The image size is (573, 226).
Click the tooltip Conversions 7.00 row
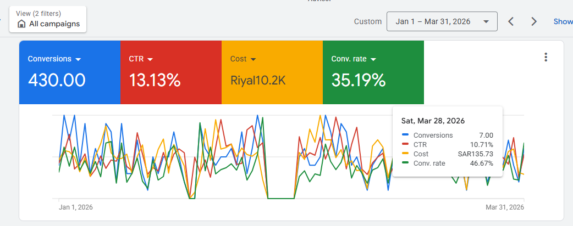coord(447,135)
